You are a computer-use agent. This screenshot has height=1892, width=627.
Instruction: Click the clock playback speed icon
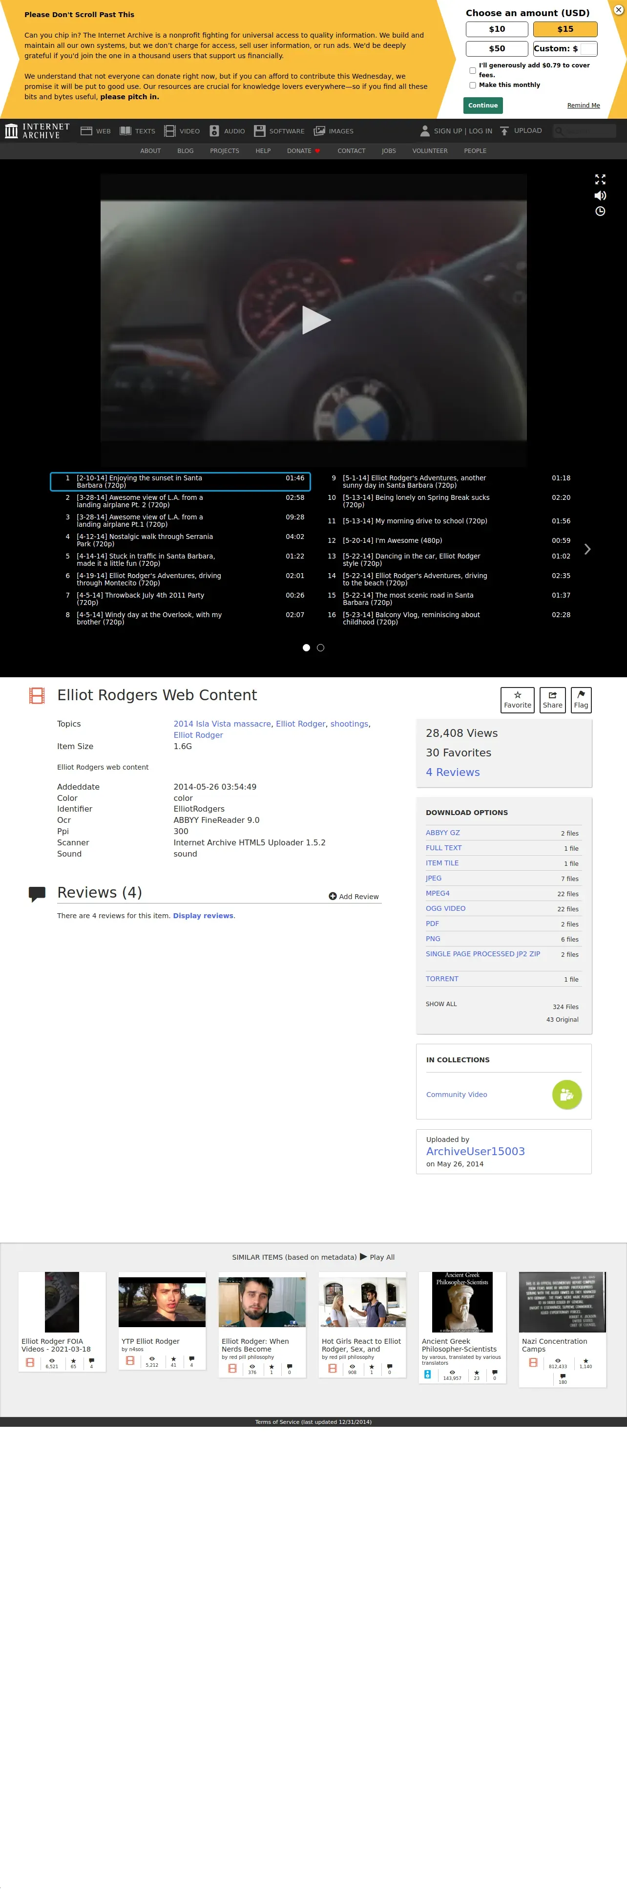(x=600, y=212)
